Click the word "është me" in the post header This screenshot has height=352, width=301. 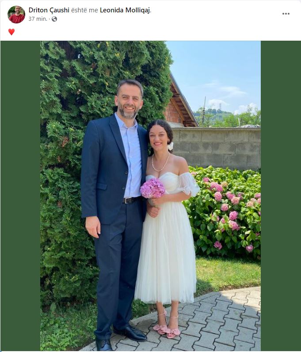[84, 10]
